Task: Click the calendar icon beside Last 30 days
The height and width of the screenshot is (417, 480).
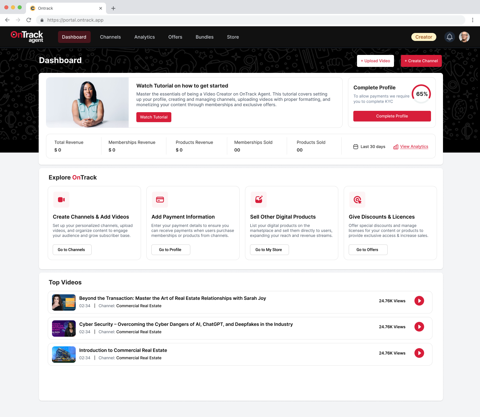Action: point(356,147)
